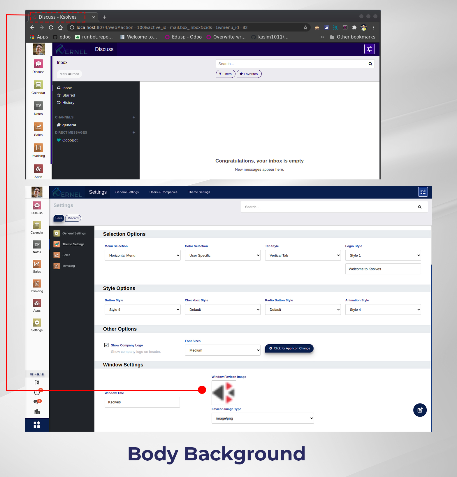The width and height of the screenshot is (457, 477).
Task: Open the Button Style dropdown
Action: coord(142,310)
